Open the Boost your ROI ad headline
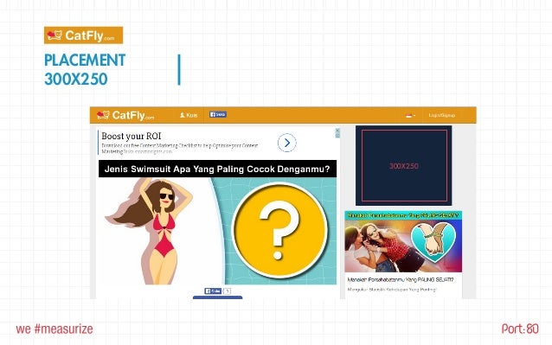Image resolution: width=552 pixels, height=345 pixels. 132,136
